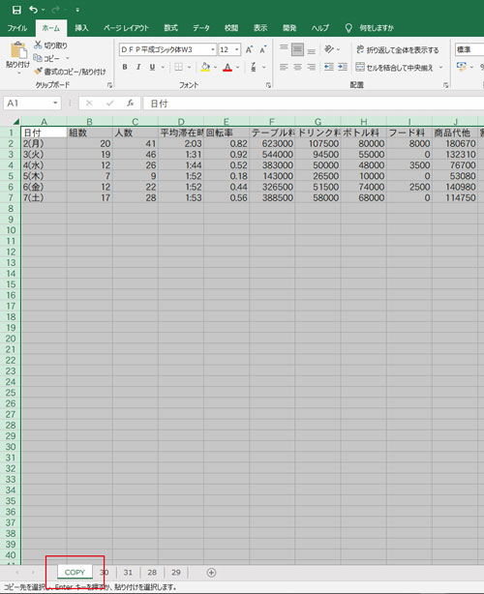Click the add new sheet plus button

point(211,573)
